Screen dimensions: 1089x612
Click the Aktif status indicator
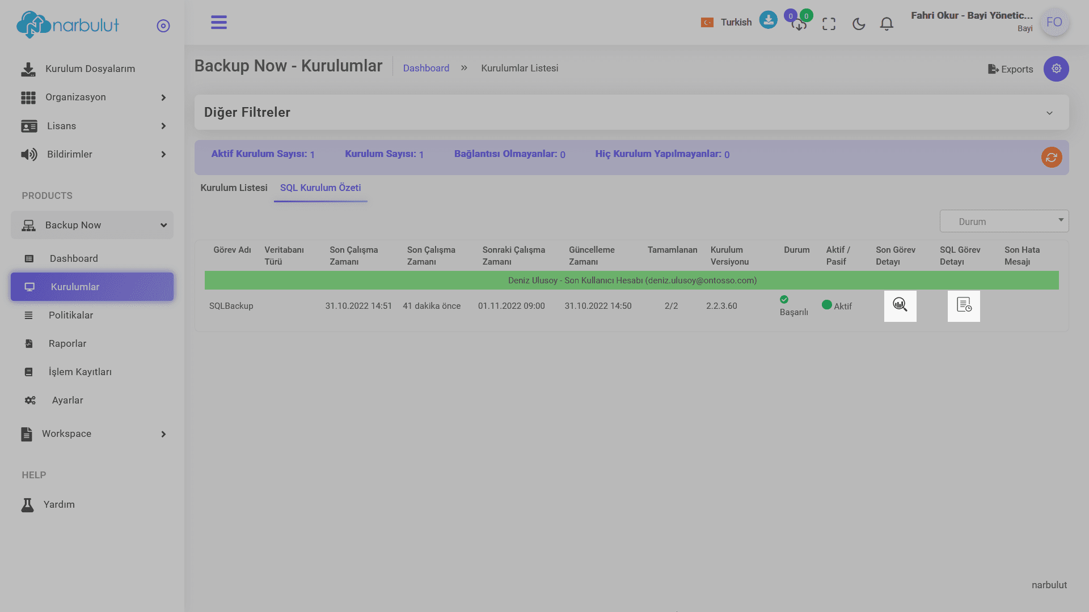837,306
